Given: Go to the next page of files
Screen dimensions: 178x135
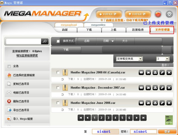Looking at the screenshot, I should pyautogui.click(x=137, y=118).
